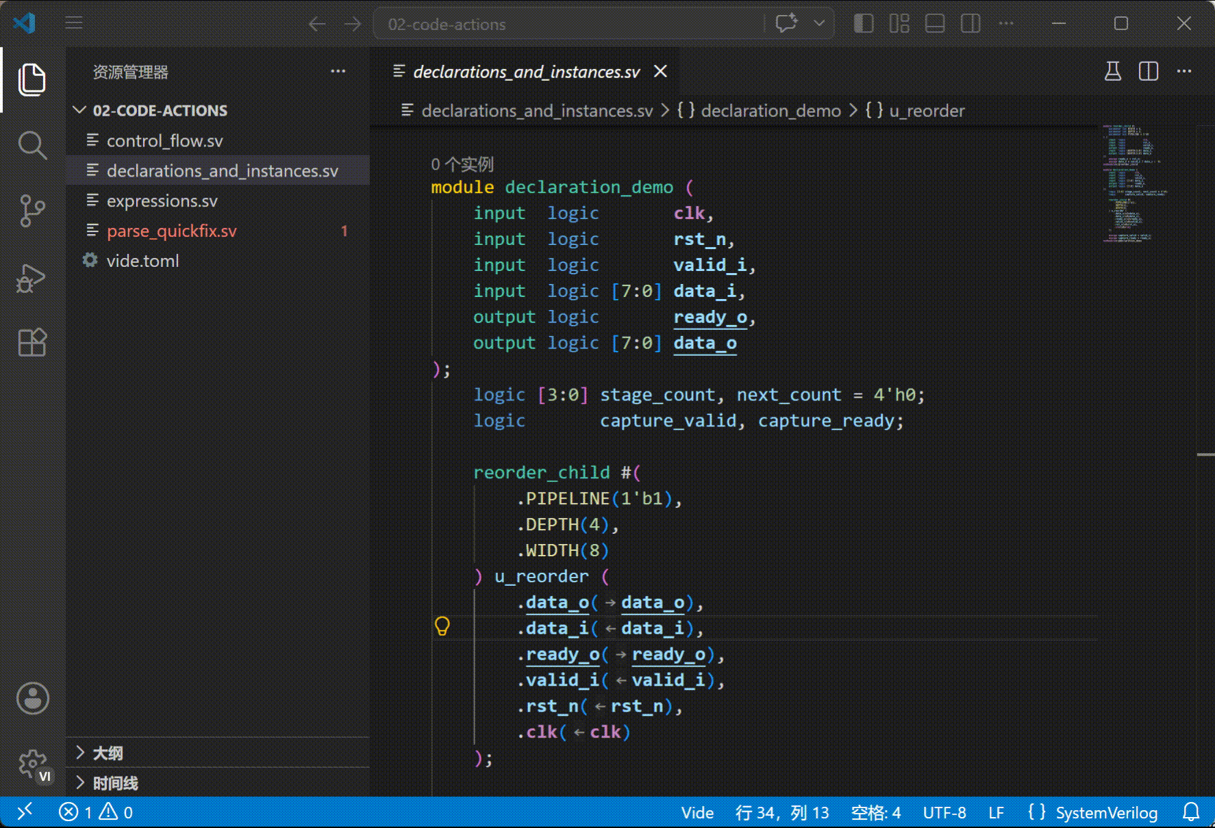The image size is (1215, 828).
Task: Open the vide.toml config file
Action: [218, 261]
